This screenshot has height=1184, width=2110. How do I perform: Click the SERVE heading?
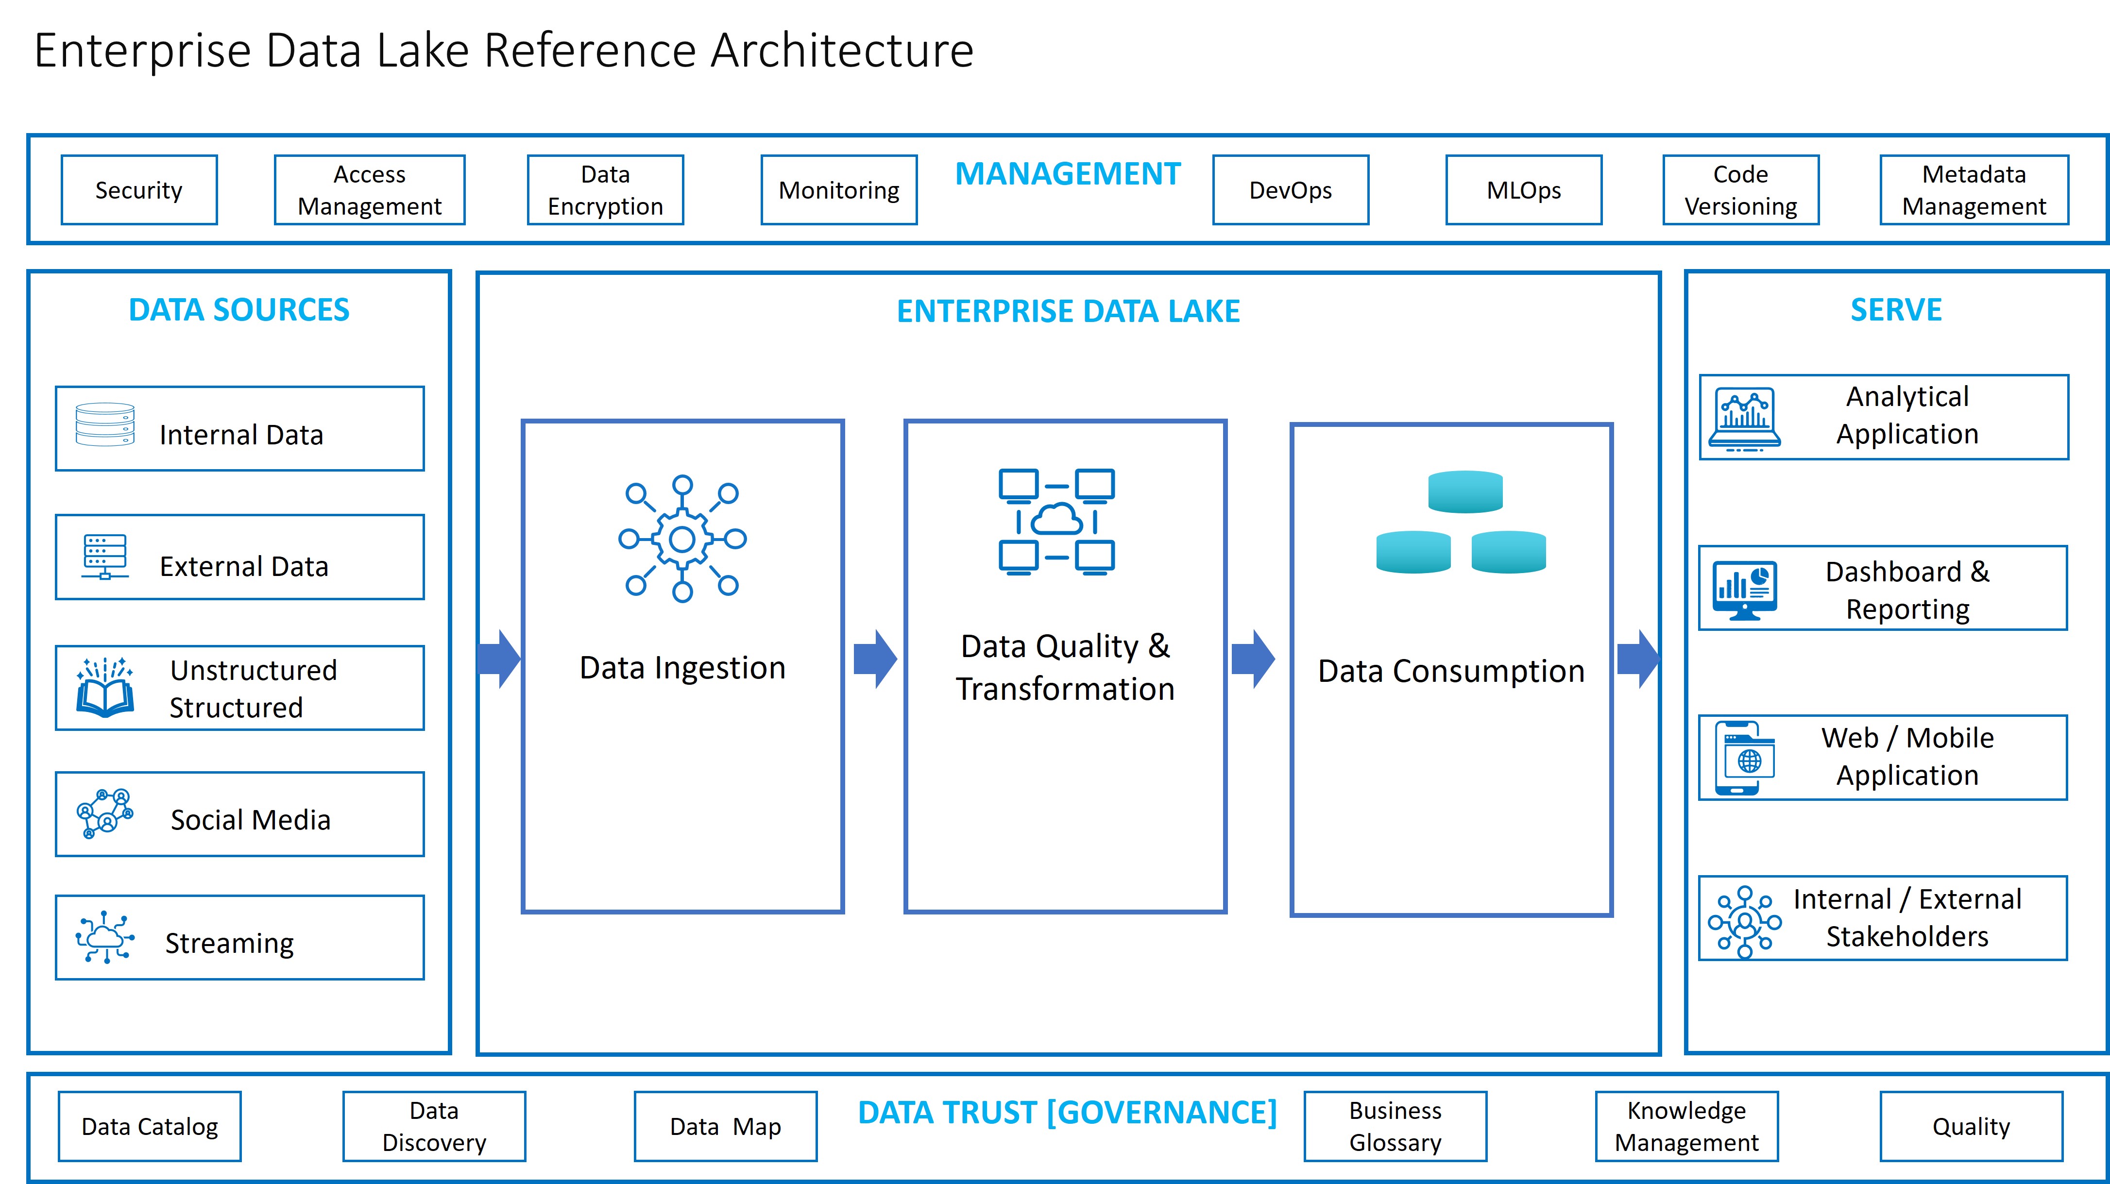tap(1896, 309)
